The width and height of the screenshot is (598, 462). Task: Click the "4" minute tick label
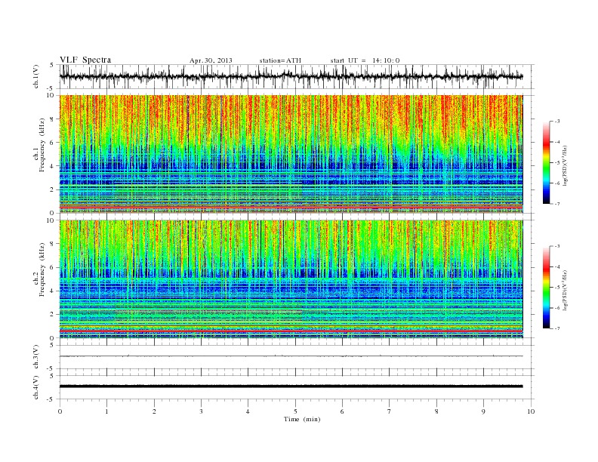248,411
